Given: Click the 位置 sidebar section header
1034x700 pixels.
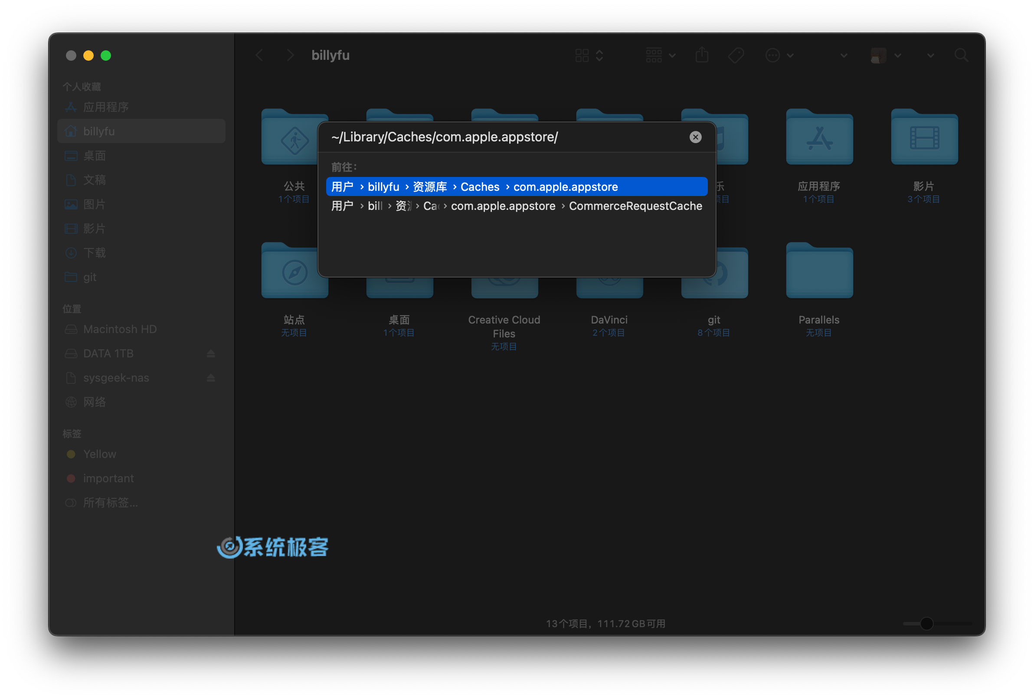Looking at the screenshot, I should 72,308.
